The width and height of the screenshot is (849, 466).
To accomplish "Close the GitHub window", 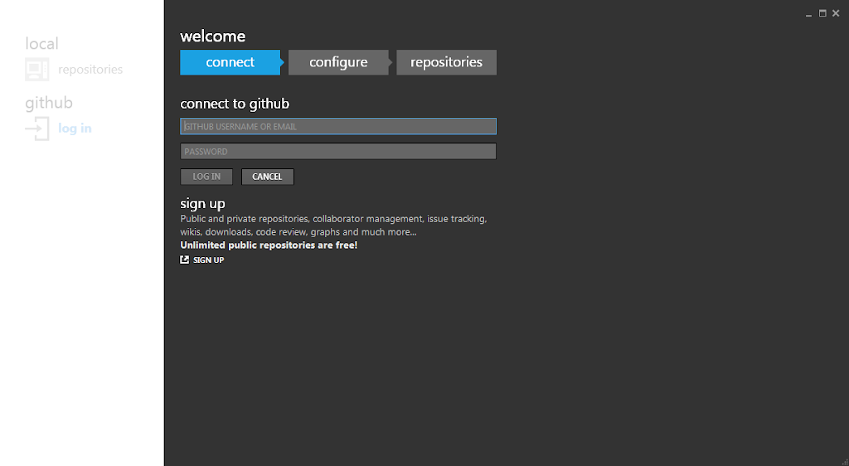I will 836,13.
